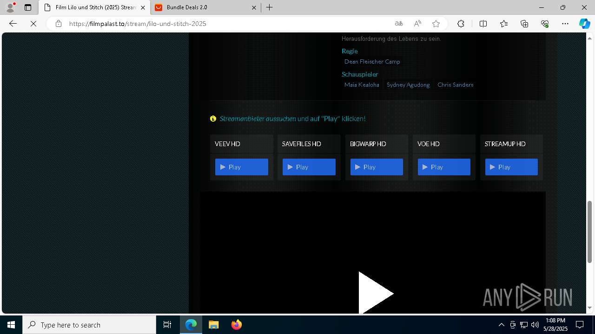This screenshot has height=334, width=595.
Task: View site information lock icon
Action: tap(59, 24)
